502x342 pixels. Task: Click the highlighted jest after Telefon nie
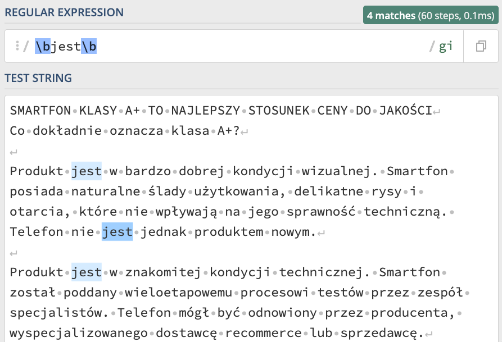(117, 231)
